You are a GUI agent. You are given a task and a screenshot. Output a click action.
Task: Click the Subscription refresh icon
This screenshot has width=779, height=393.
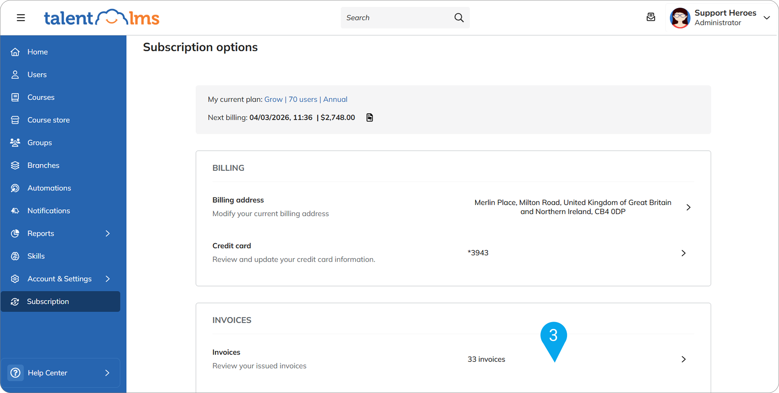[15, 302]
